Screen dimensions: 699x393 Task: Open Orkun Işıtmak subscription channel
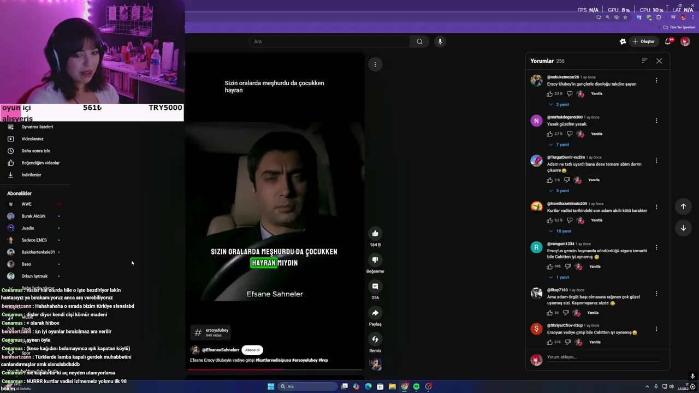tap(34, 276)
